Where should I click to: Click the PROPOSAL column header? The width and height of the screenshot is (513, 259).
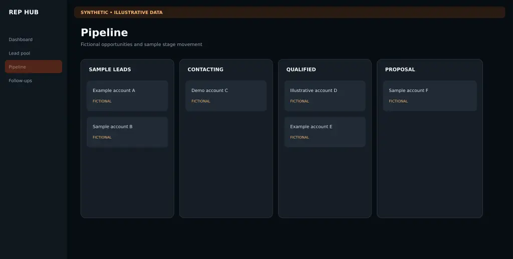point(400,69)
